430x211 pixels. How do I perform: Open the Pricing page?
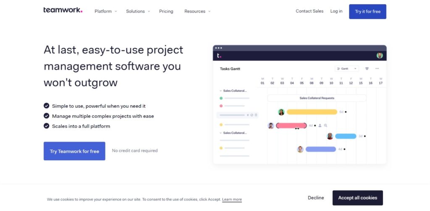(x=166, y=11)
